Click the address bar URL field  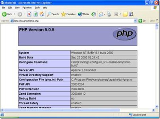(74, 21)
